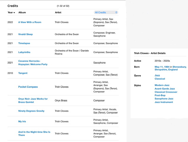This screenshot has width=188, height=142.
Task: Click Primary Artist, Vocals, Sax (Tenor), Composer credit
Action: [x=105, y=111]
